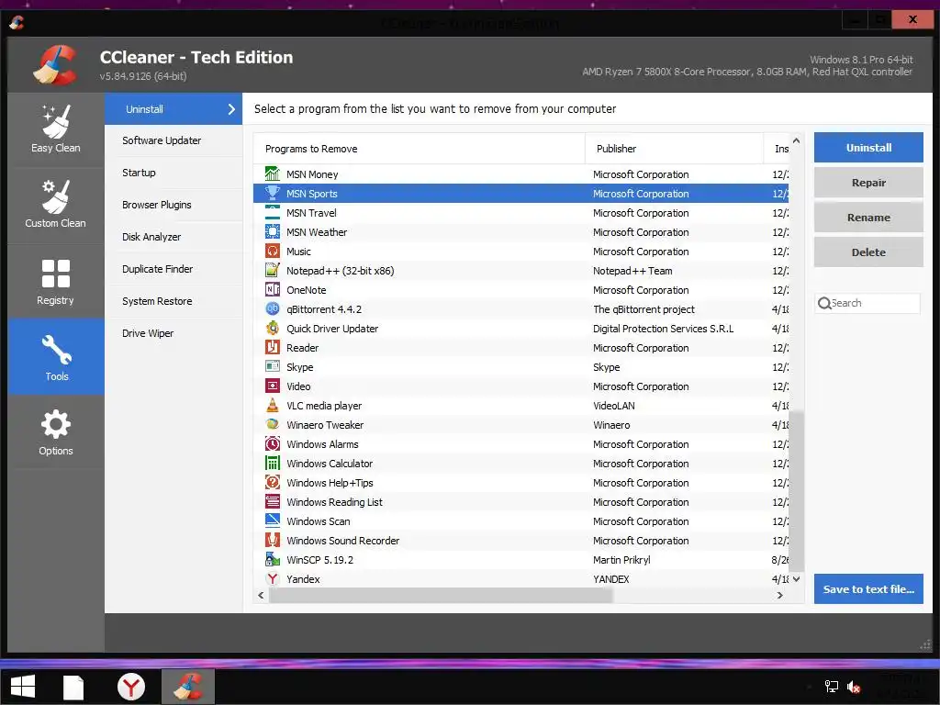Open Yandex browser from the taskbar
Screen dimensions: 940x705
[130, 687]
